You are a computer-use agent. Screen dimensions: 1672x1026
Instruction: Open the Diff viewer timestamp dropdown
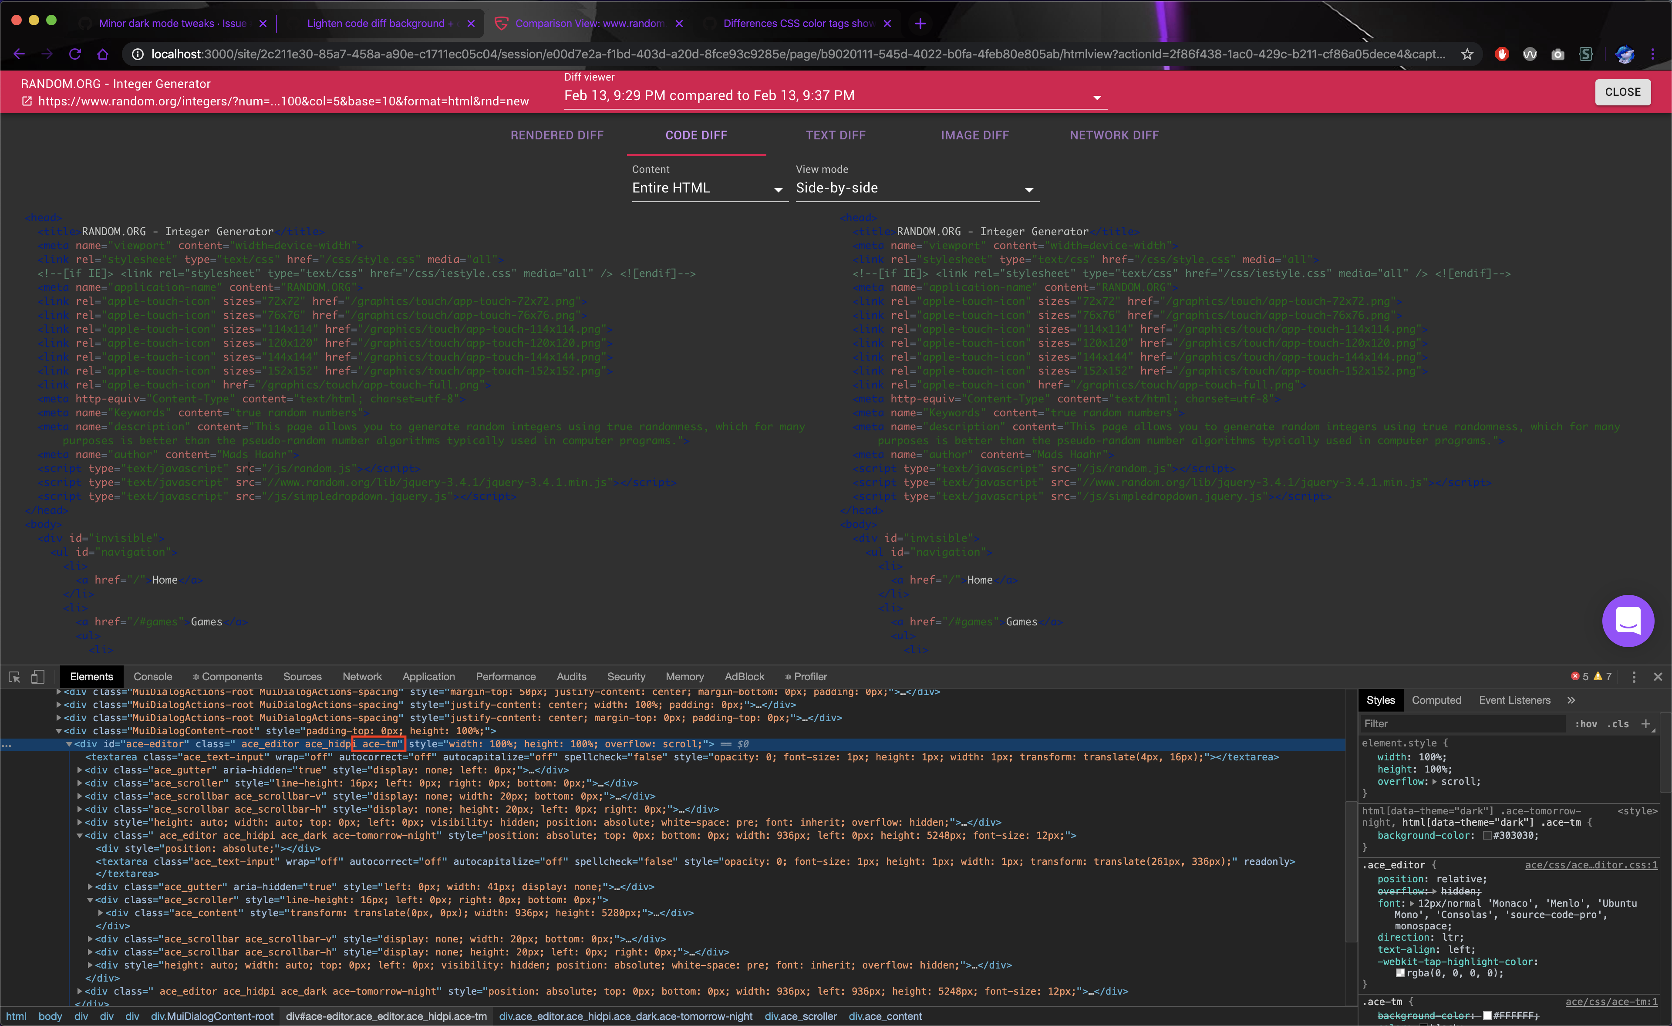click(1096, 98)
